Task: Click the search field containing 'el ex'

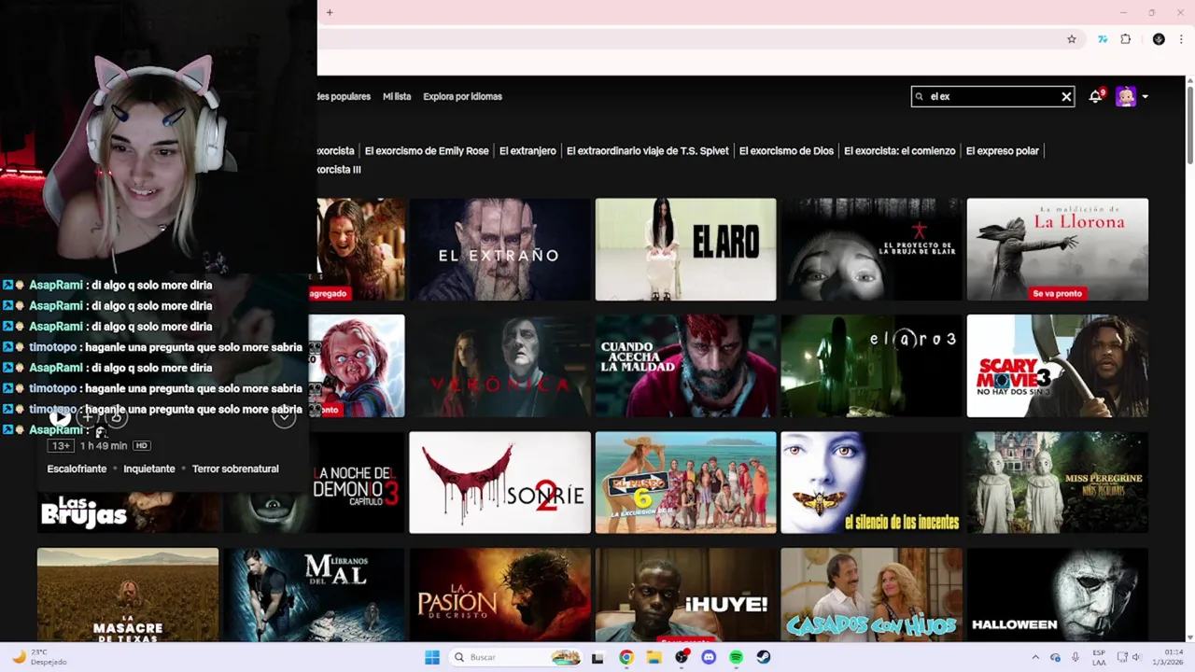Action: [x=992, y=96]
